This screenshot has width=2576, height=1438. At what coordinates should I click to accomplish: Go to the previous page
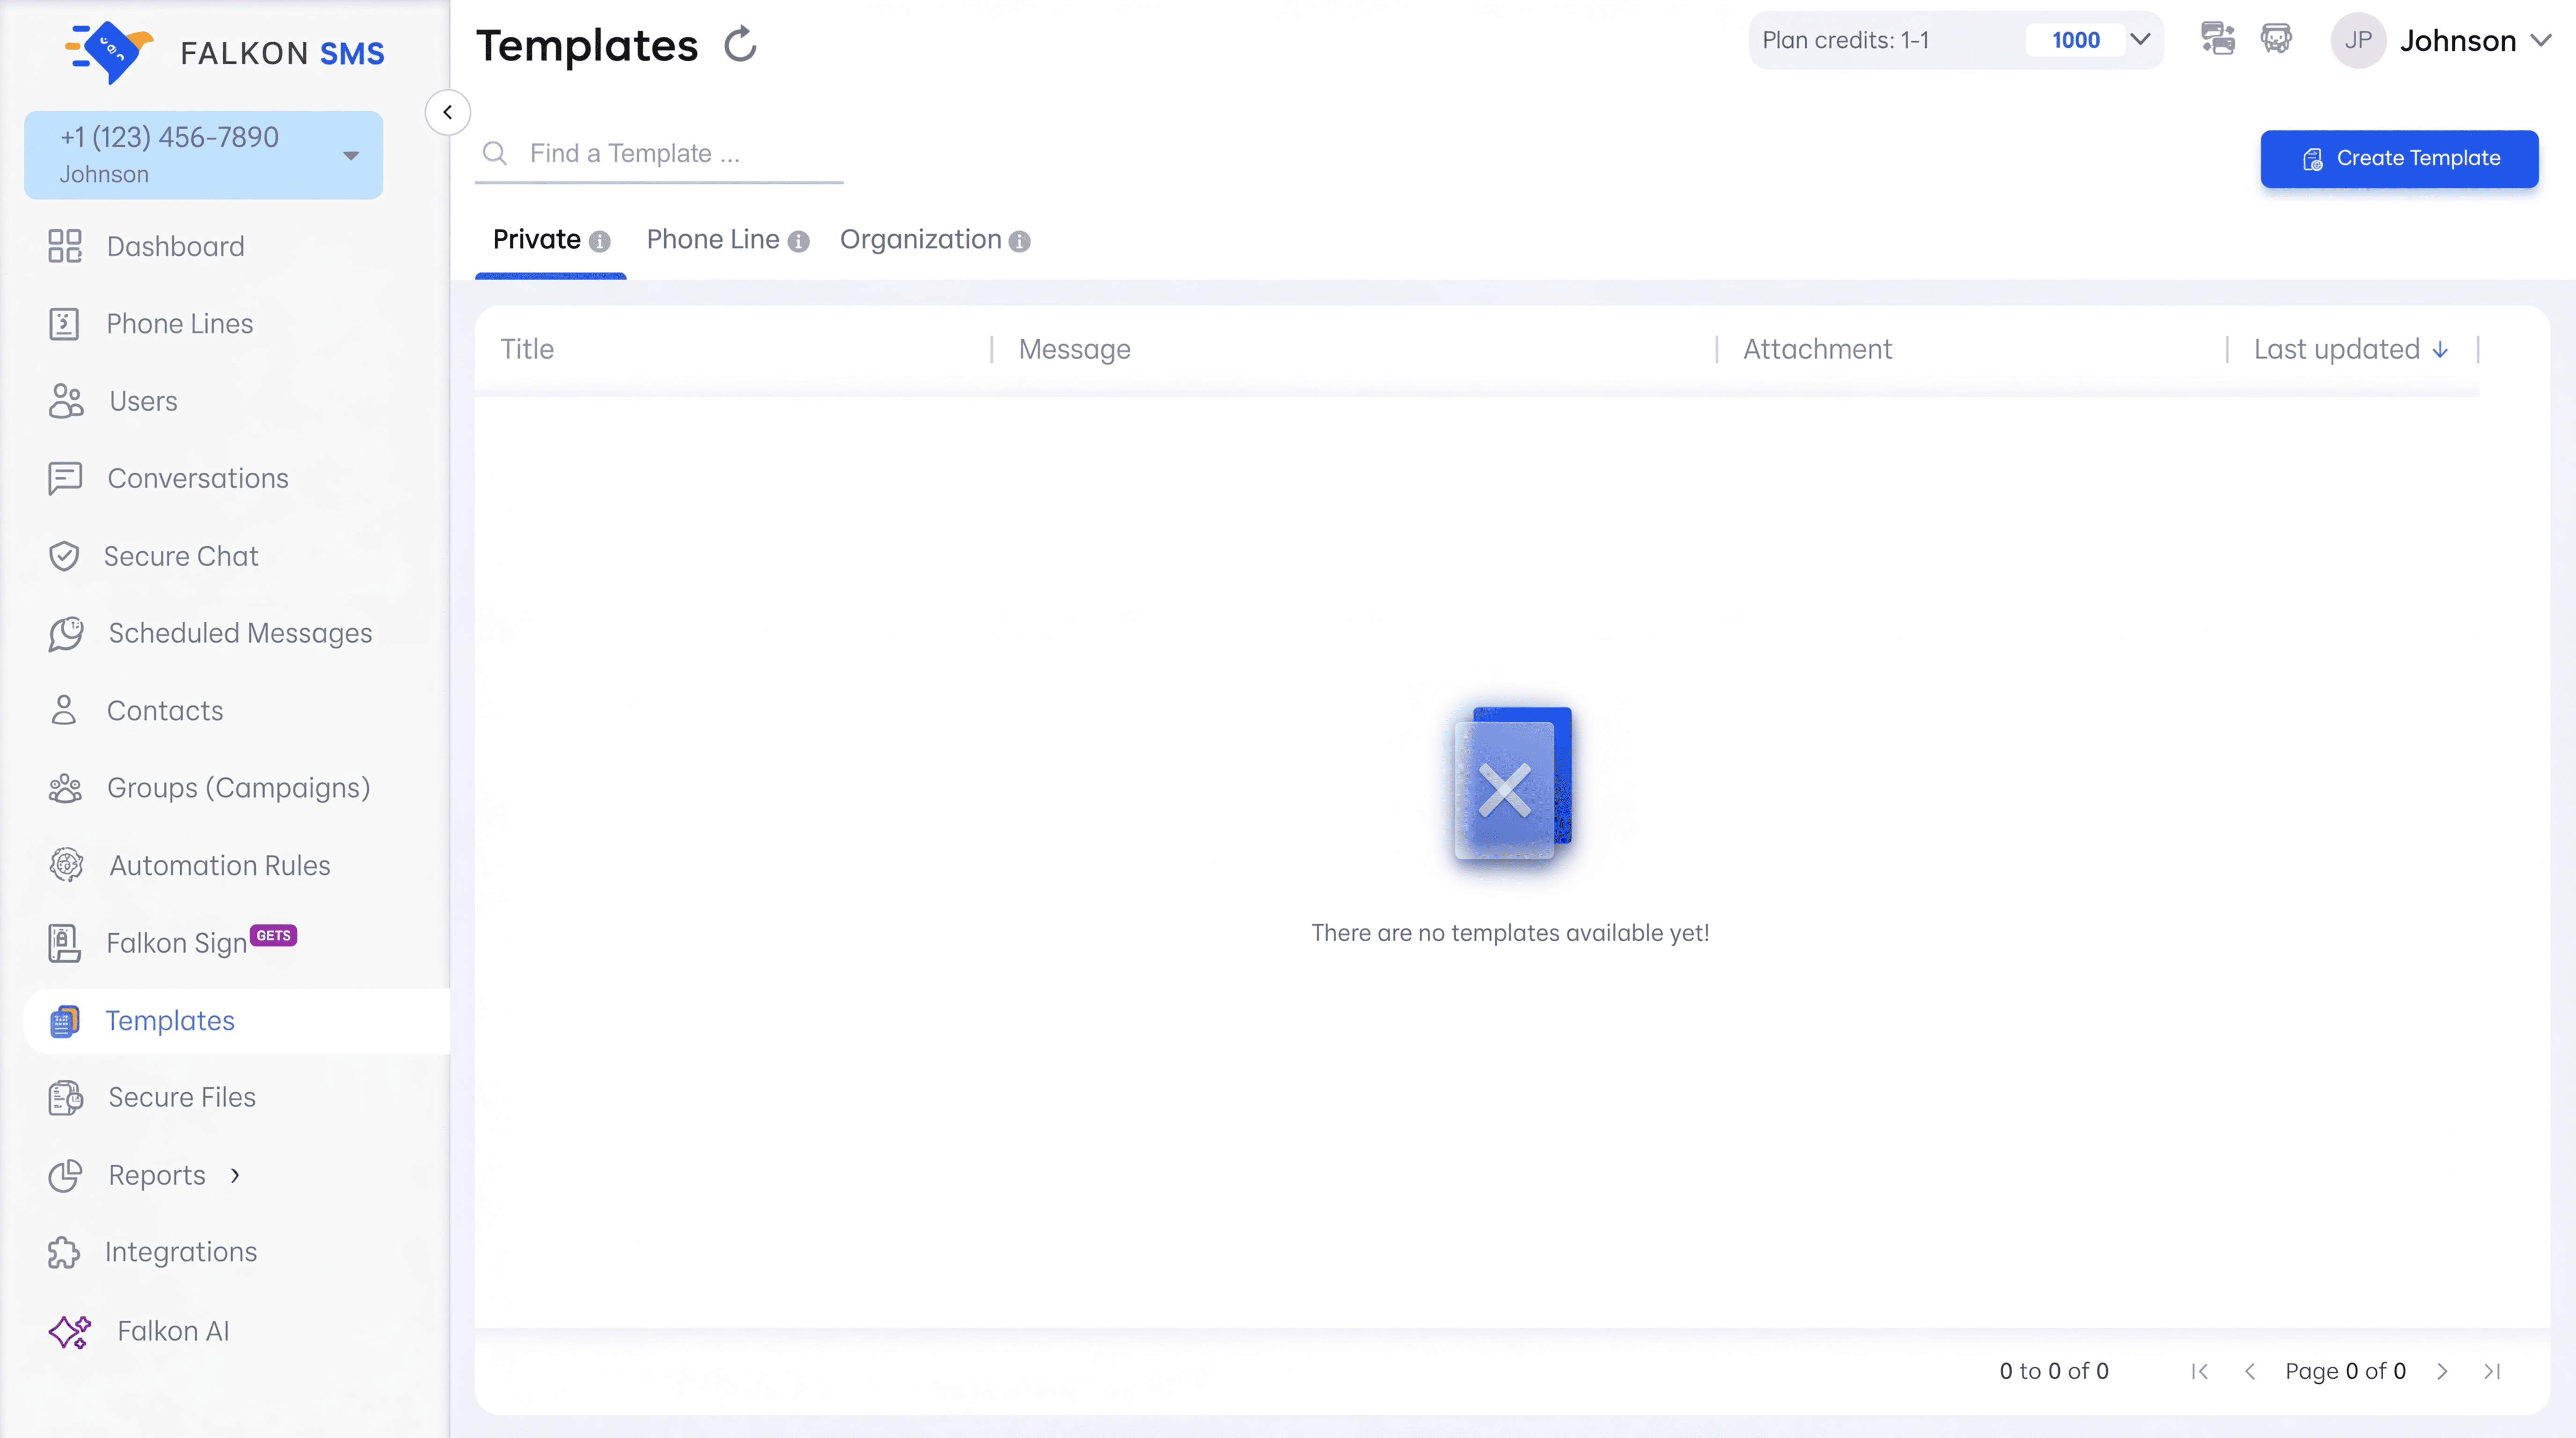[2249, 1371]
